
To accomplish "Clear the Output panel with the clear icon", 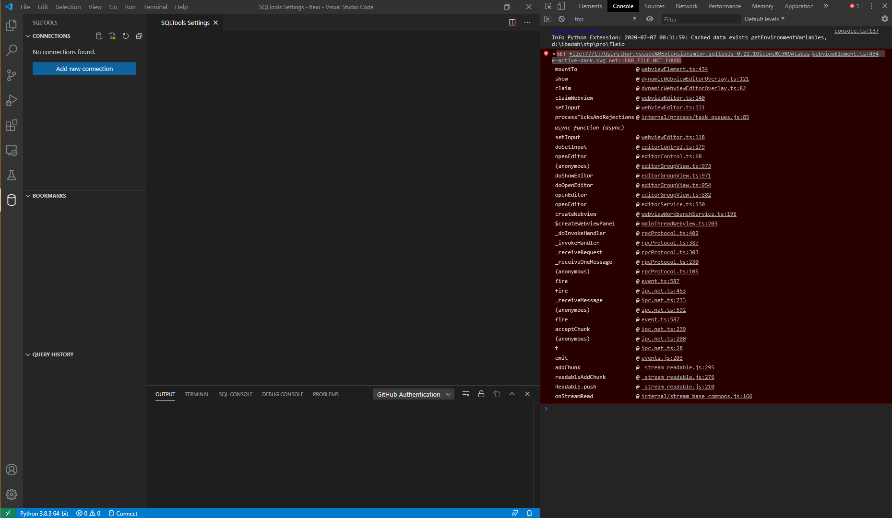I will 465,394.
